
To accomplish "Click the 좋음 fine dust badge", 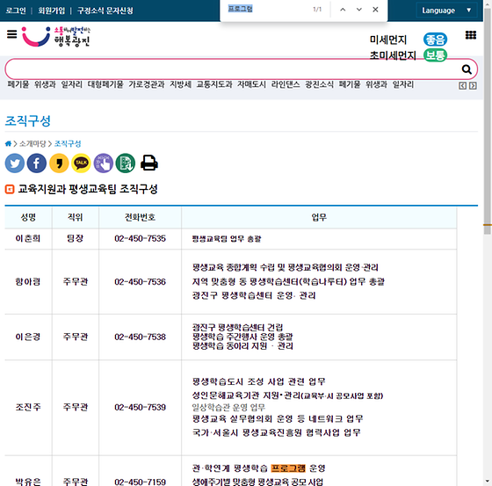I will (x=435, y=40).
